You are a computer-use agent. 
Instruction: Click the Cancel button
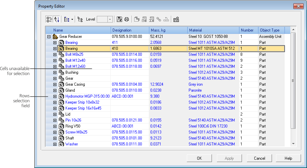tap(259, 158)
